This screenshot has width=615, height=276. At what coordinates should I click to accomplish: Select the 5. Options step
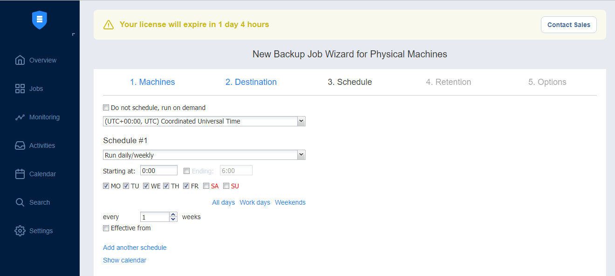tap(547, 82)
